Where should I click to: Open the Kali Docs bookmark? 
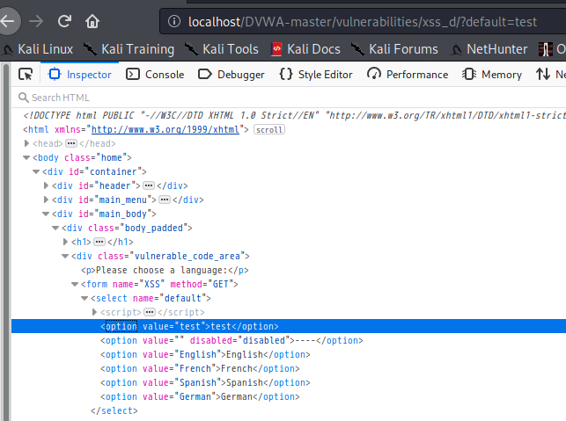pyautogui.click(x=305, y=49)
